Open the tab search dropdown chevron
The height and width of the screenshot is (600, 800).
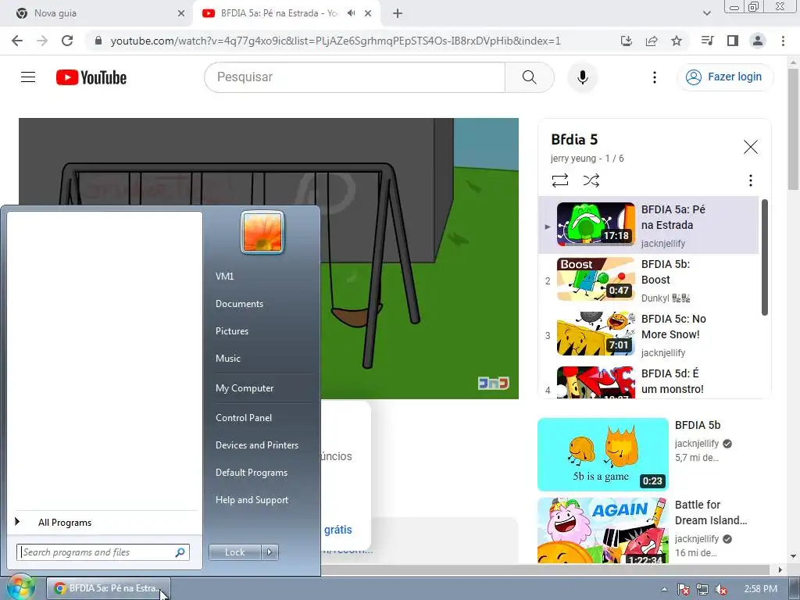(706, 13)
